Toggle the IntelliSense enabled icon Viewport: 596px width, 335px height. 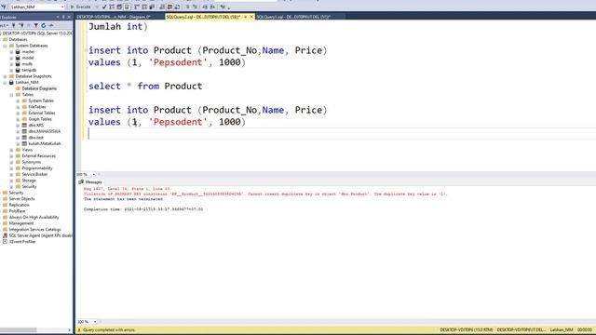[127, 7]
